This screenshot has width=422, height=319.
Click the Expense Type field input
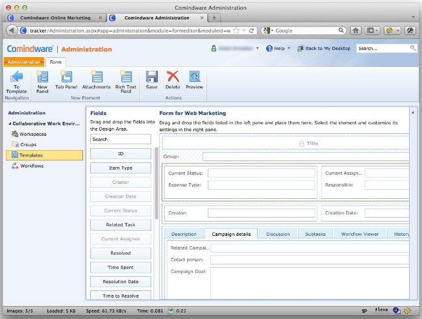click(262, 185)
